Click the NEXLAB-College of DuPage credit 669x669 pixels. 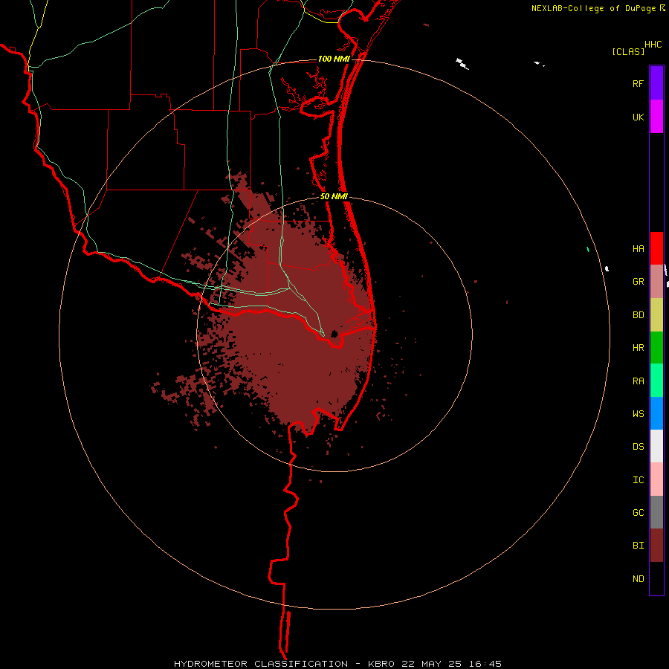click(x=593, y=8)
